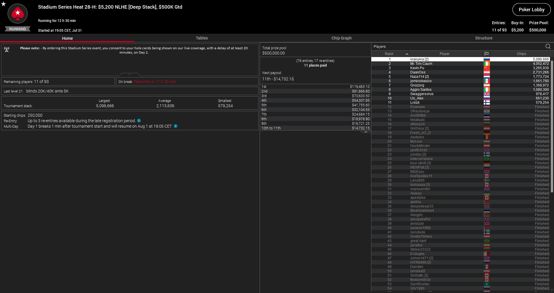This screenshot has height=293, width=554.
Task: Click the scrollbar down arrow in players list
Action: [552, 290]
